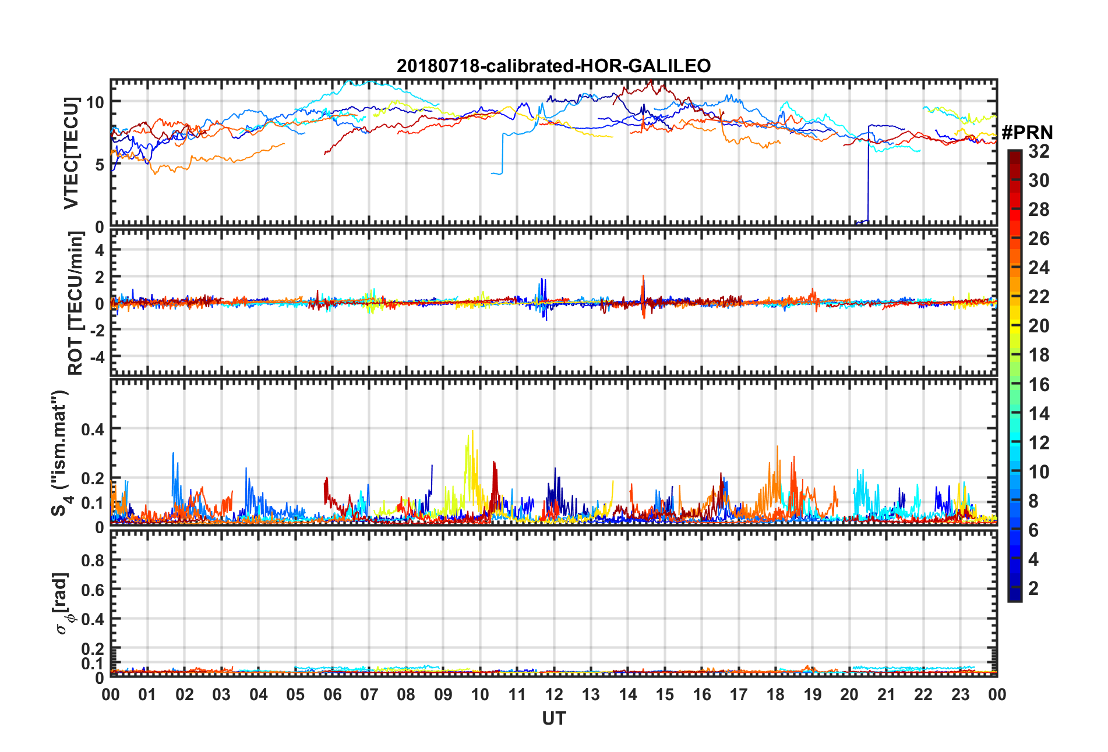
Task: Click UT axis tick label "13"
Action: (591, 695)
